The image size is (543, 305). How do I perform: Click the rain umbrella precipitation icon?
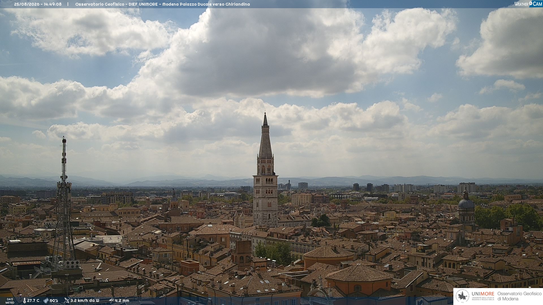[111, 300]
